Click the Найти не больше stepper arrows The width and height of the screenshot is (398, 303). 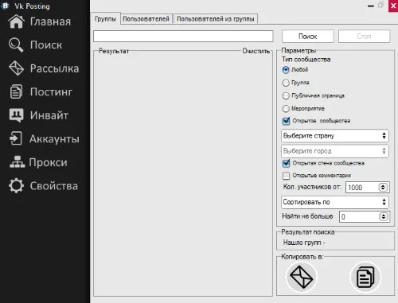pyautogui.click(x=384, y=217)
